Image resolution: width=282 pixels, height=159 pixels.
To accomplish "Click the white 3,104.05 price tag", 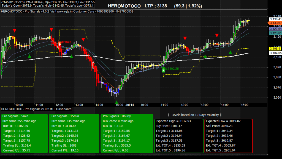I will click(275, 53).
